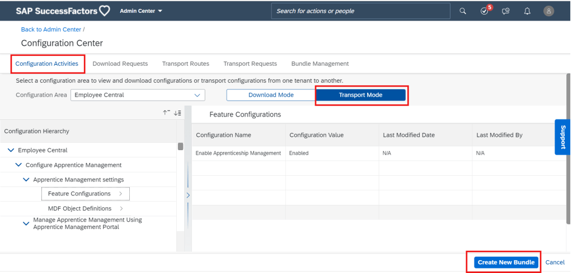Screen dimensions: 573x273
Task: Switch to the Bundle Management tab
Action: (x=320, y=64)
